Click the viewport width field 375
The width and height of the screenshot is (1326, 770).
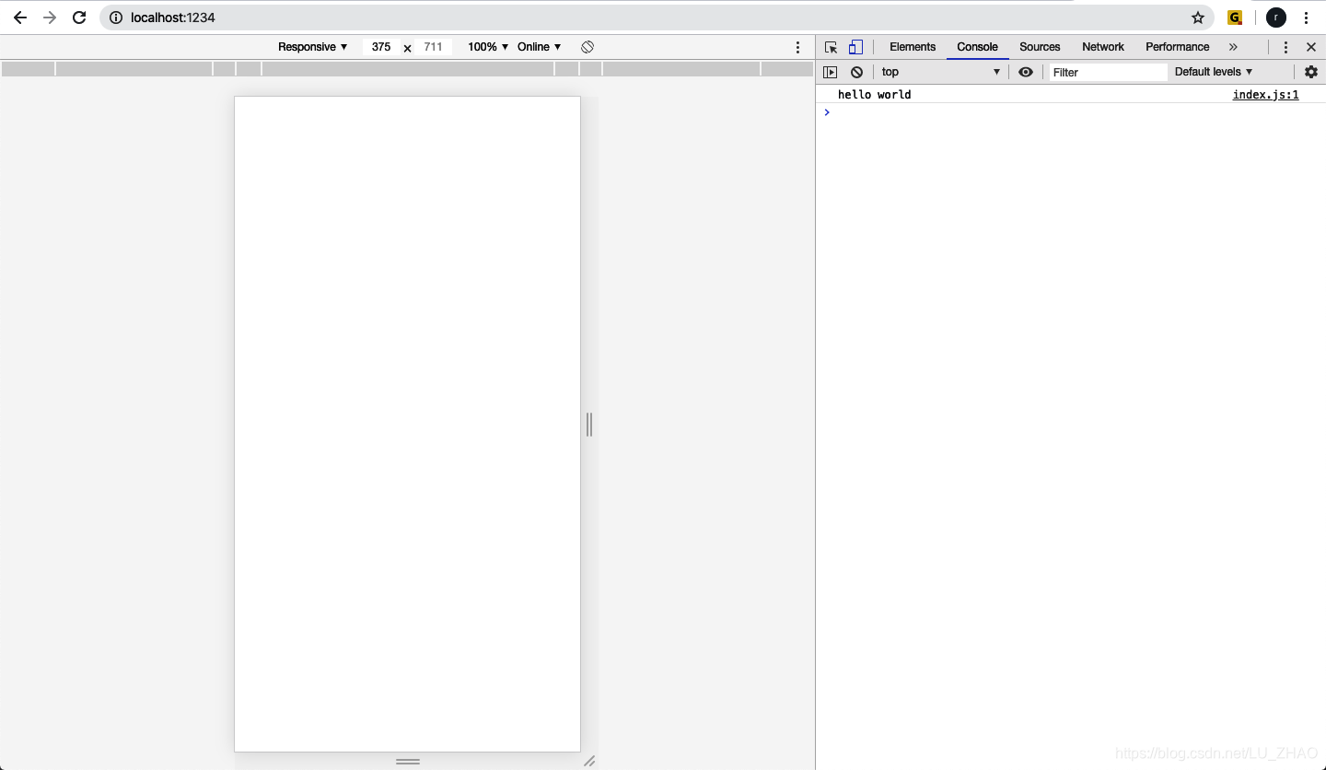coord(381,47)
